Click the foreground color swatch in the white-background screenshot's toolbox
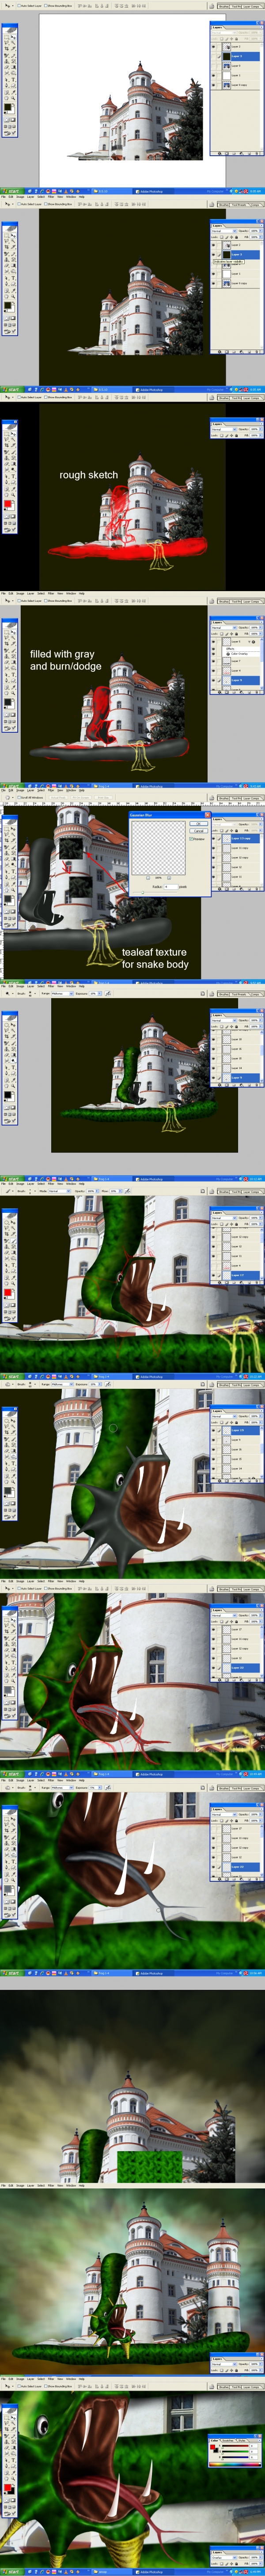265x2576 pixels. (7, 107)
